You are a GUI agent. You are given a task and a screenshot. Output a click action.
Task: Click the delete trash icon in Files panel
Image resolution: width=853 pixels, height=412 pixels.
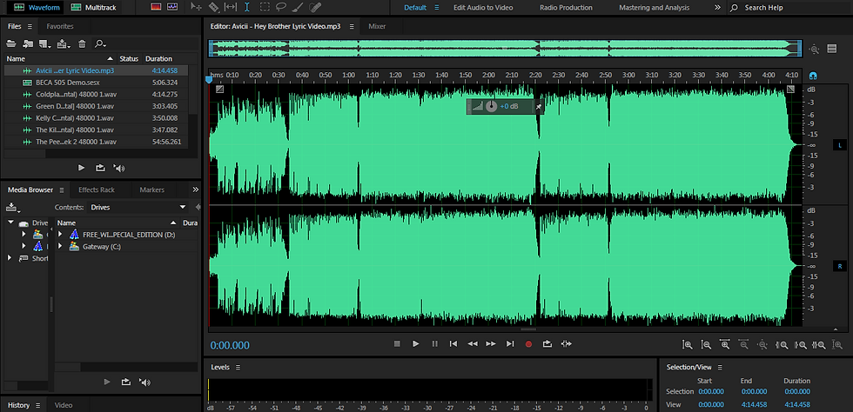point(82,43)
